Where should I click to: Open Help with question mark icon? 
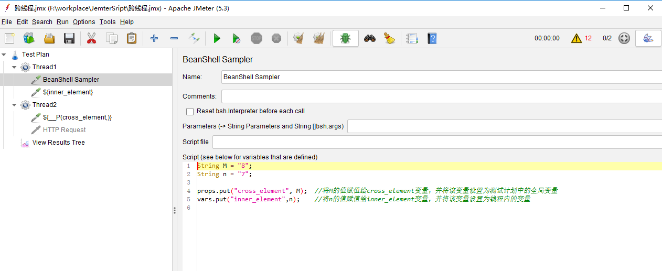click(432, 38)
